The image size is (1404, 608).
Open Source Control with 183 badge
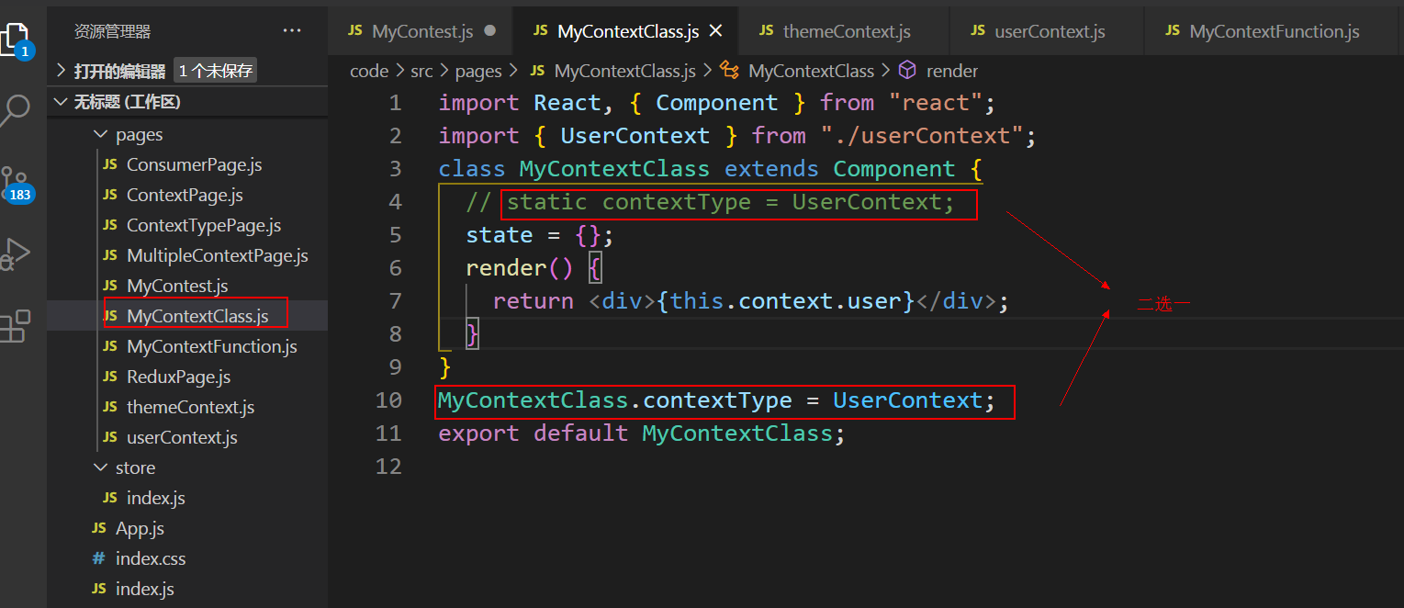17,183
